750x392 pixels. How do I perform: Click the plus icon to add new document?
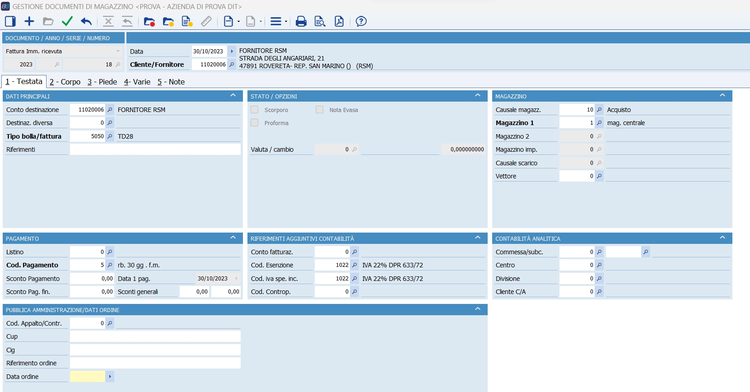(x=29, y=21)
